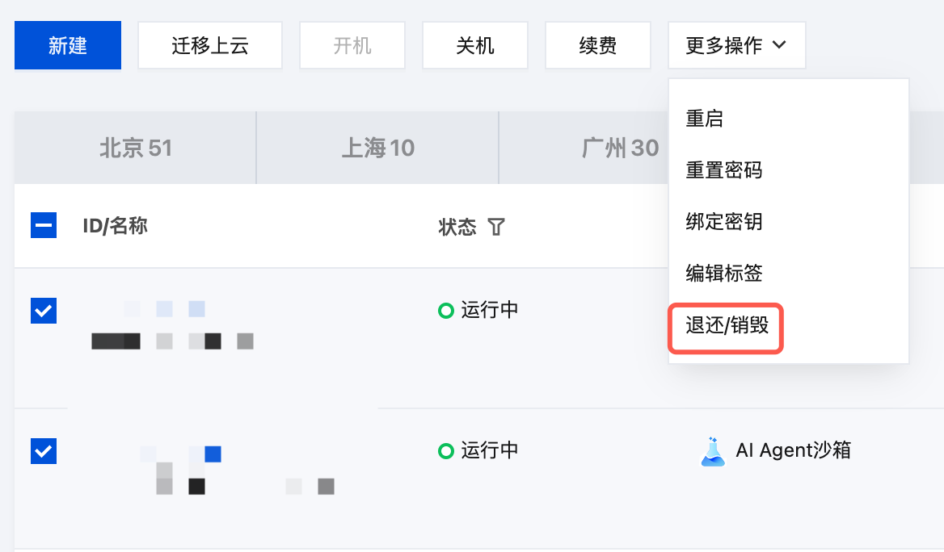The image size is (944, 552).
Task: Choose 重置密码 menu option
Action: coord(724,170)
